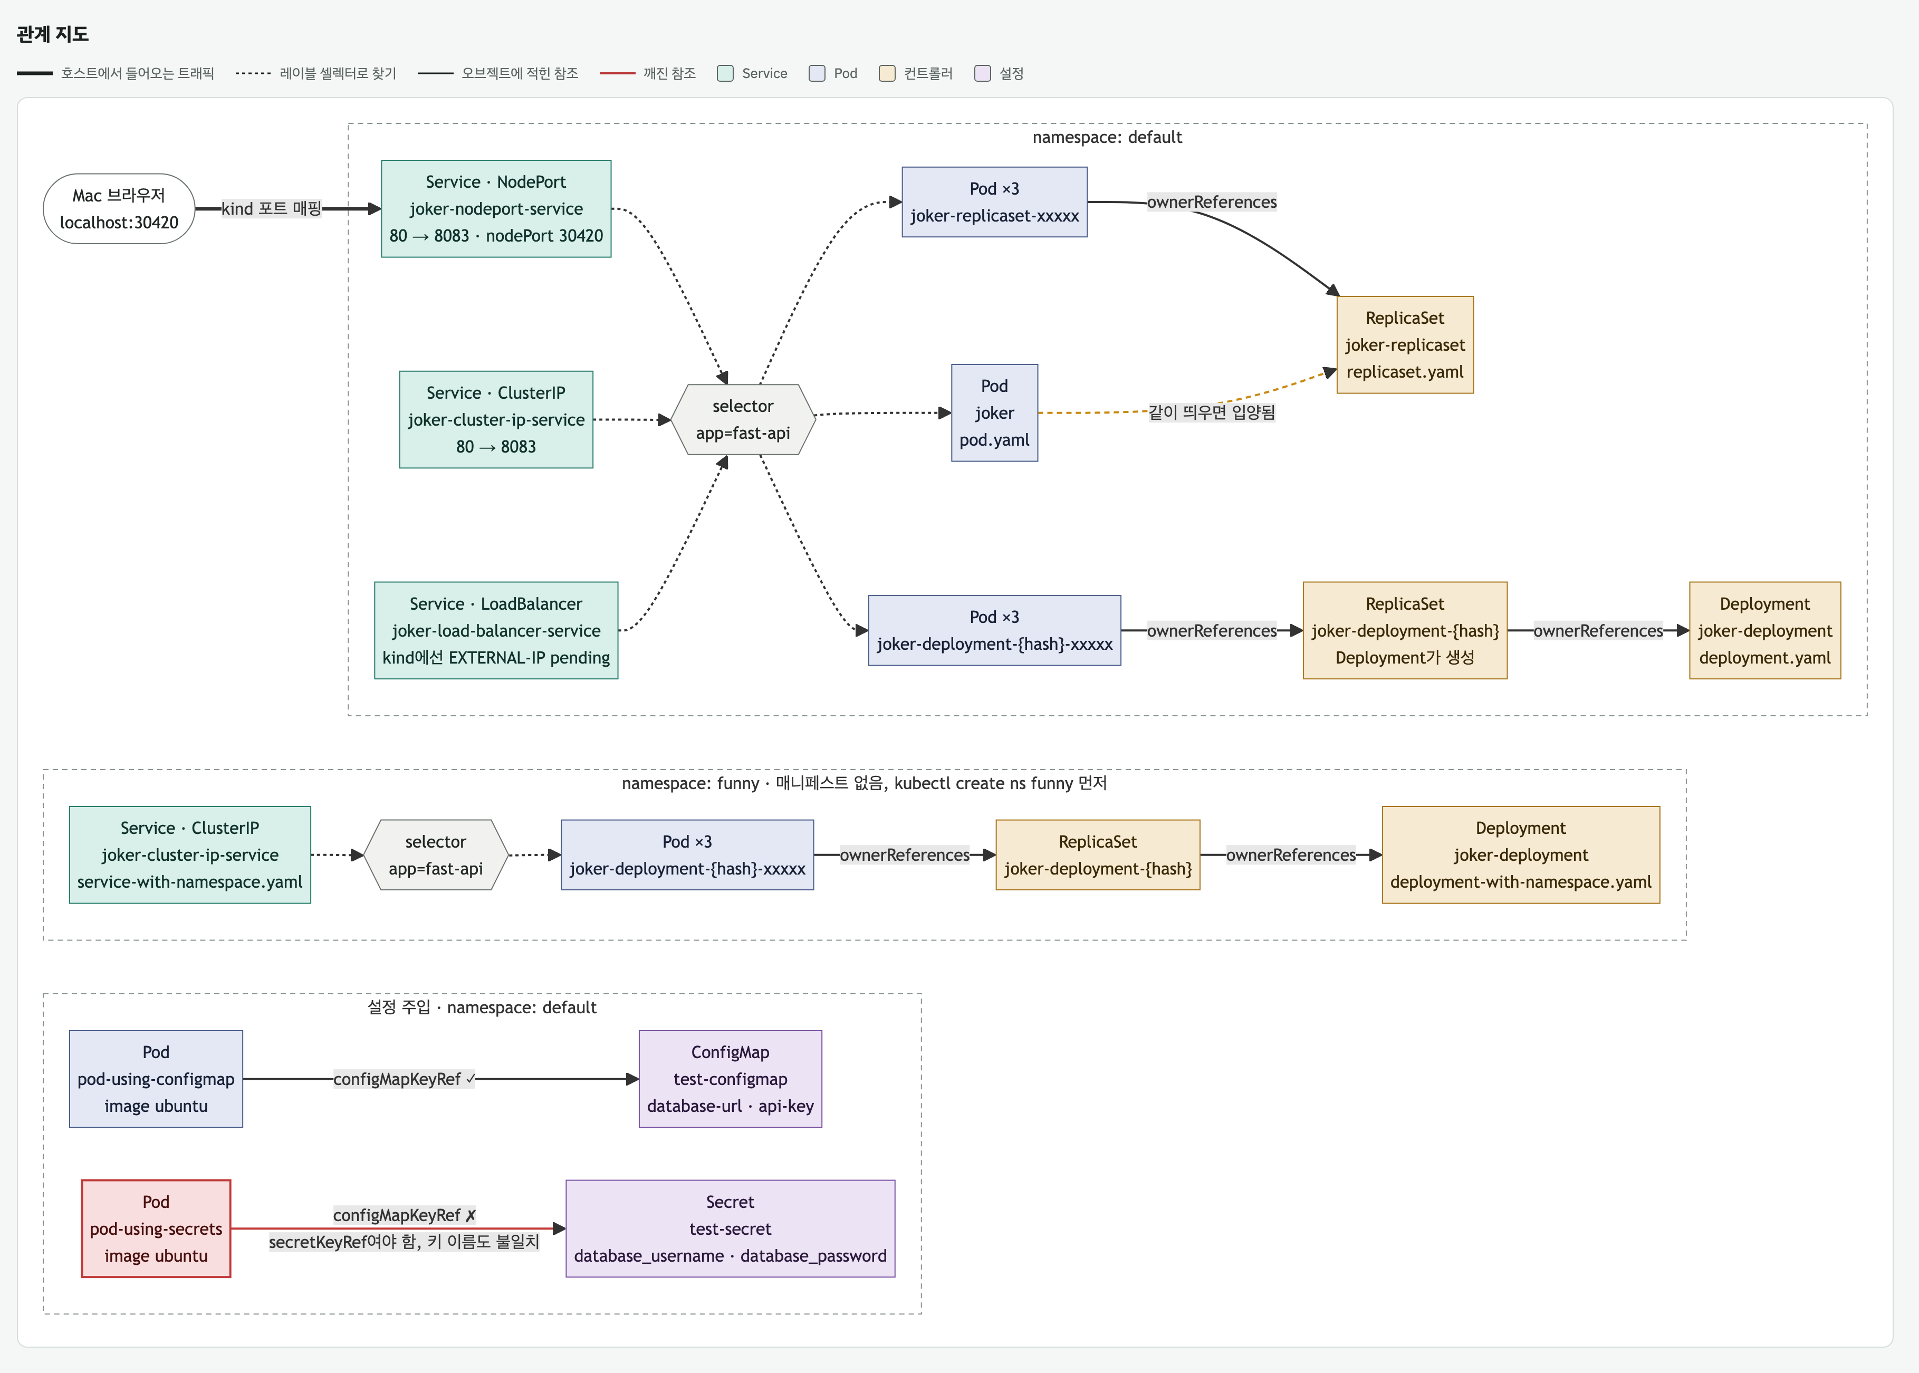
Task: Click the 'configMapKeyRef ✓' edge label
Action: pos(404,1079)
